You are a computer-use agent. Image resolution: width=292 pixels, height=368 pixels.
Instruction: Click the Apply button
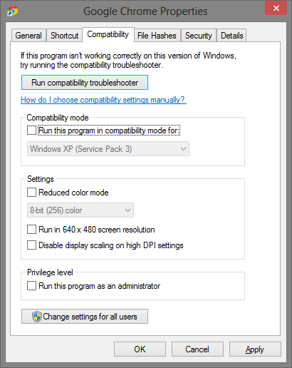(255, 349)
